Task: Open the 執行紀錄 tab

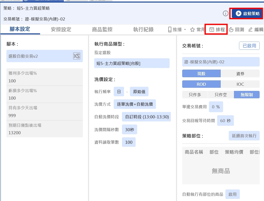Action: click(x=143, y=30)
